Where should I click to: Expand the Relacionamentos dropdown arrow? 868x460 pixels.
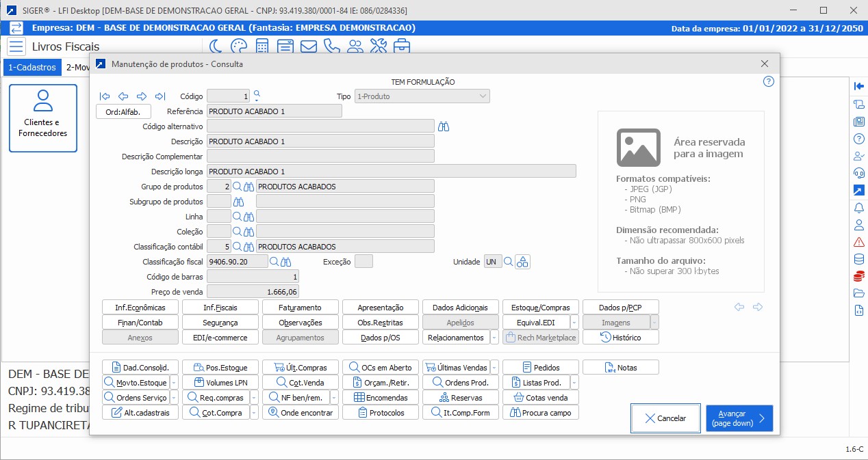point(494,338)
